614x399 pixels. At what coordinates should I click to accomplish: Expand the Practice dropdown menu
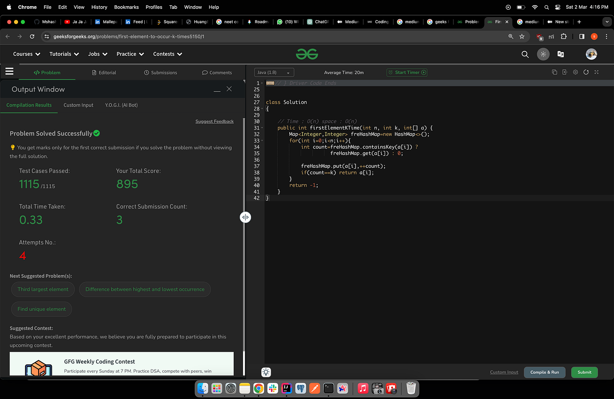click(x=130, y=54)
